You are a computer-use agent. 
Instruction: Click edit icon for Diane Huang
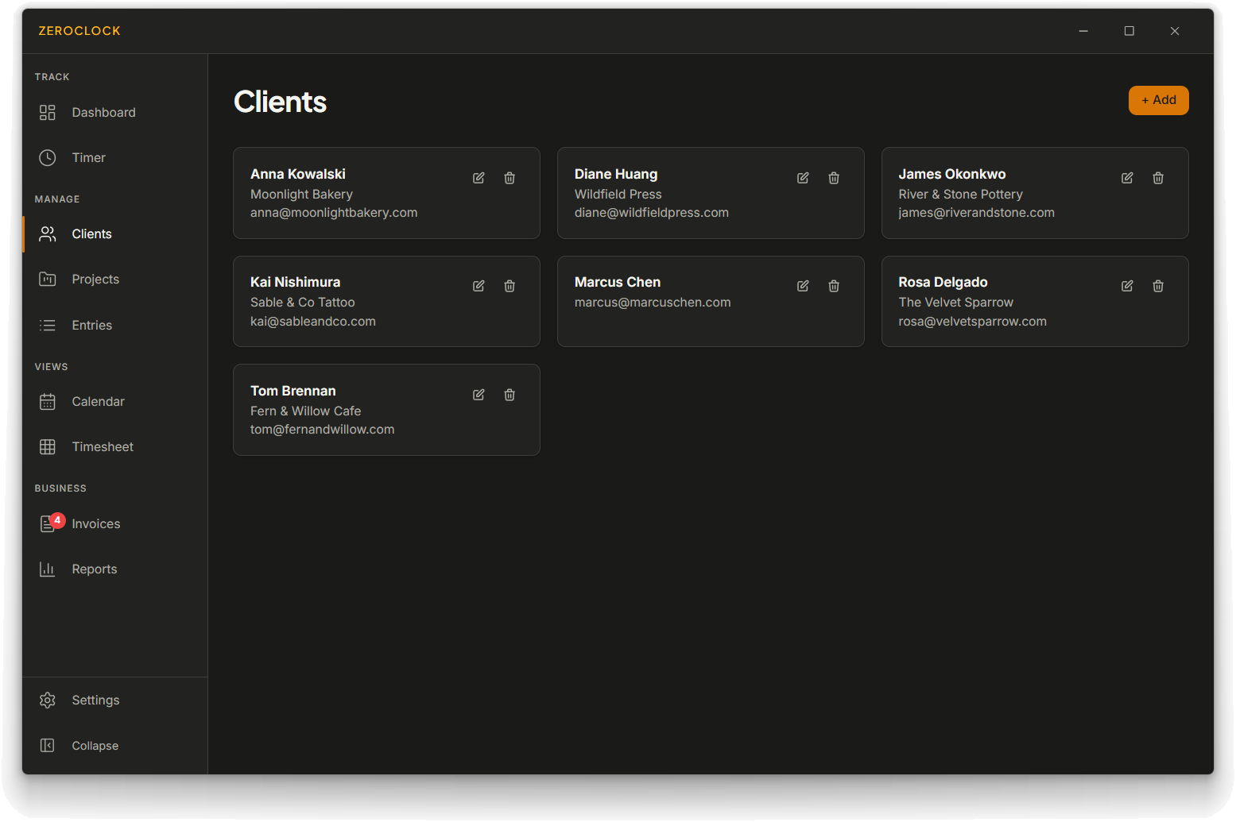pos(803,178)
